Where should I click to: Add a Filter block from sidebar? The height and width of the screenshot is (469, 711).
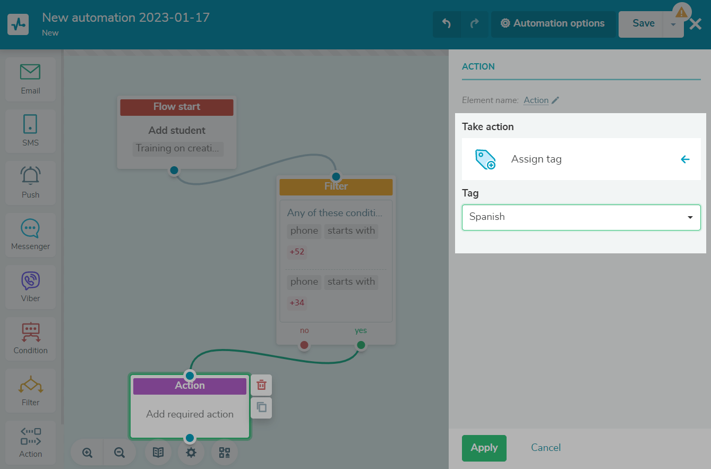30,390
